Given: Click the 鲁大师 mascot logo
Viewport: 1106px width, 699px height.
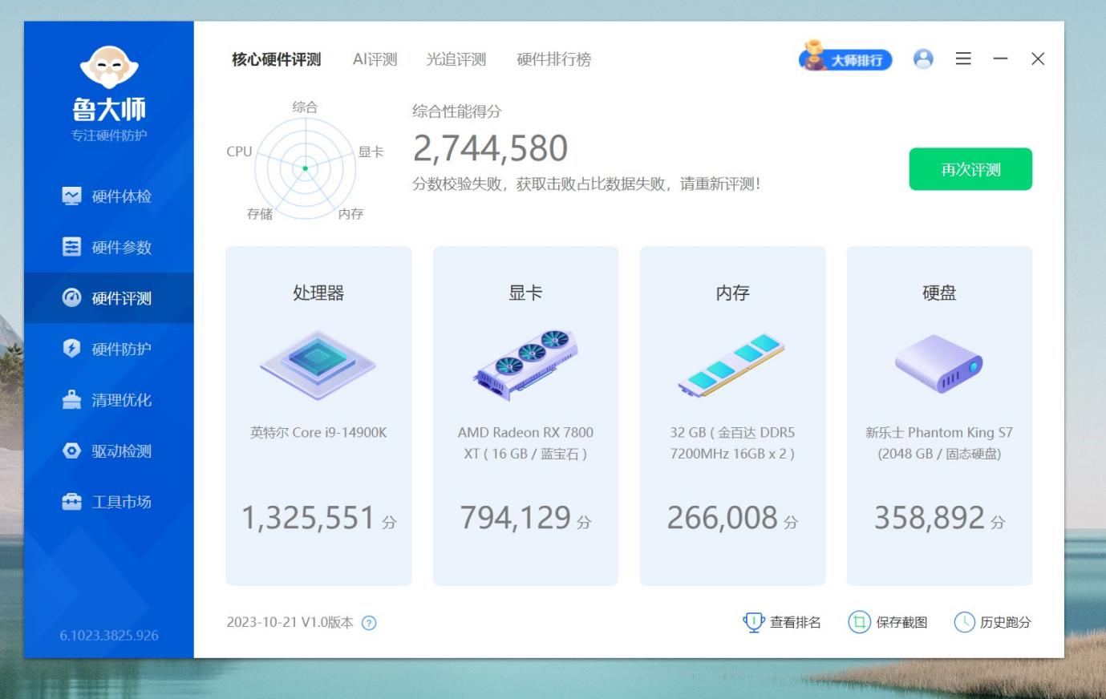Looking at the screenshot, I should coord(109,67).
